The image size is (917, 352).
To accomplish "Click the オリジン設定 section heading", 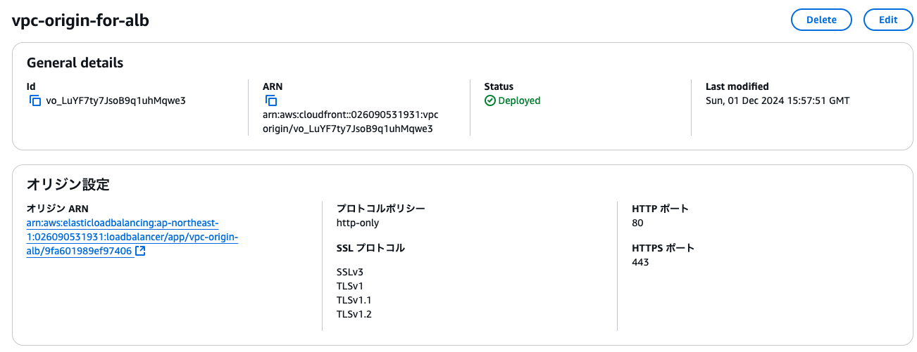I will pos(68,185).
